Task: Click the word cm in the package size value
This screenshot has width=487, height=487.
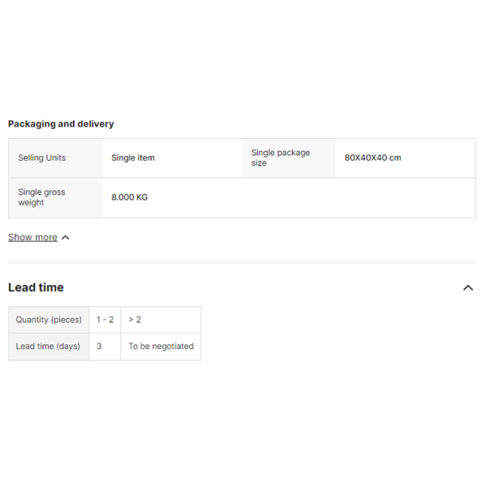Action: pos(395,157)
